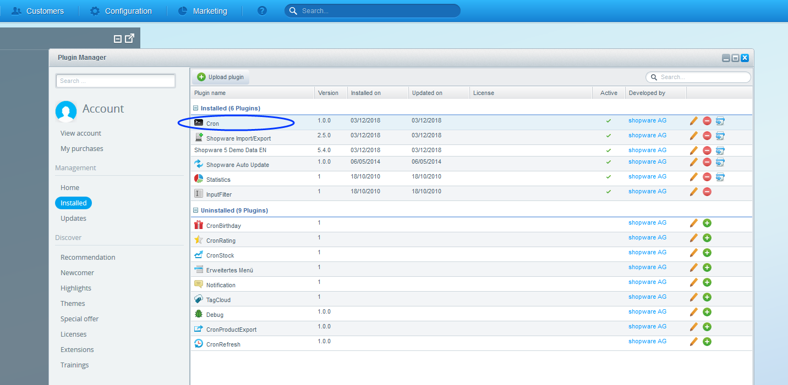This screenshot has height=385, width=788.
Task: Collapse the Uninstalled (9 Plugins) group
Action: coord(196,210)
